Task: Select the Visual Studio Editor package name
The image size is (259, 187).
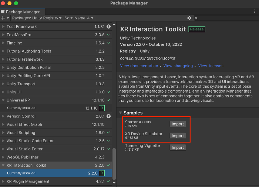Action: tap(24, 149)
